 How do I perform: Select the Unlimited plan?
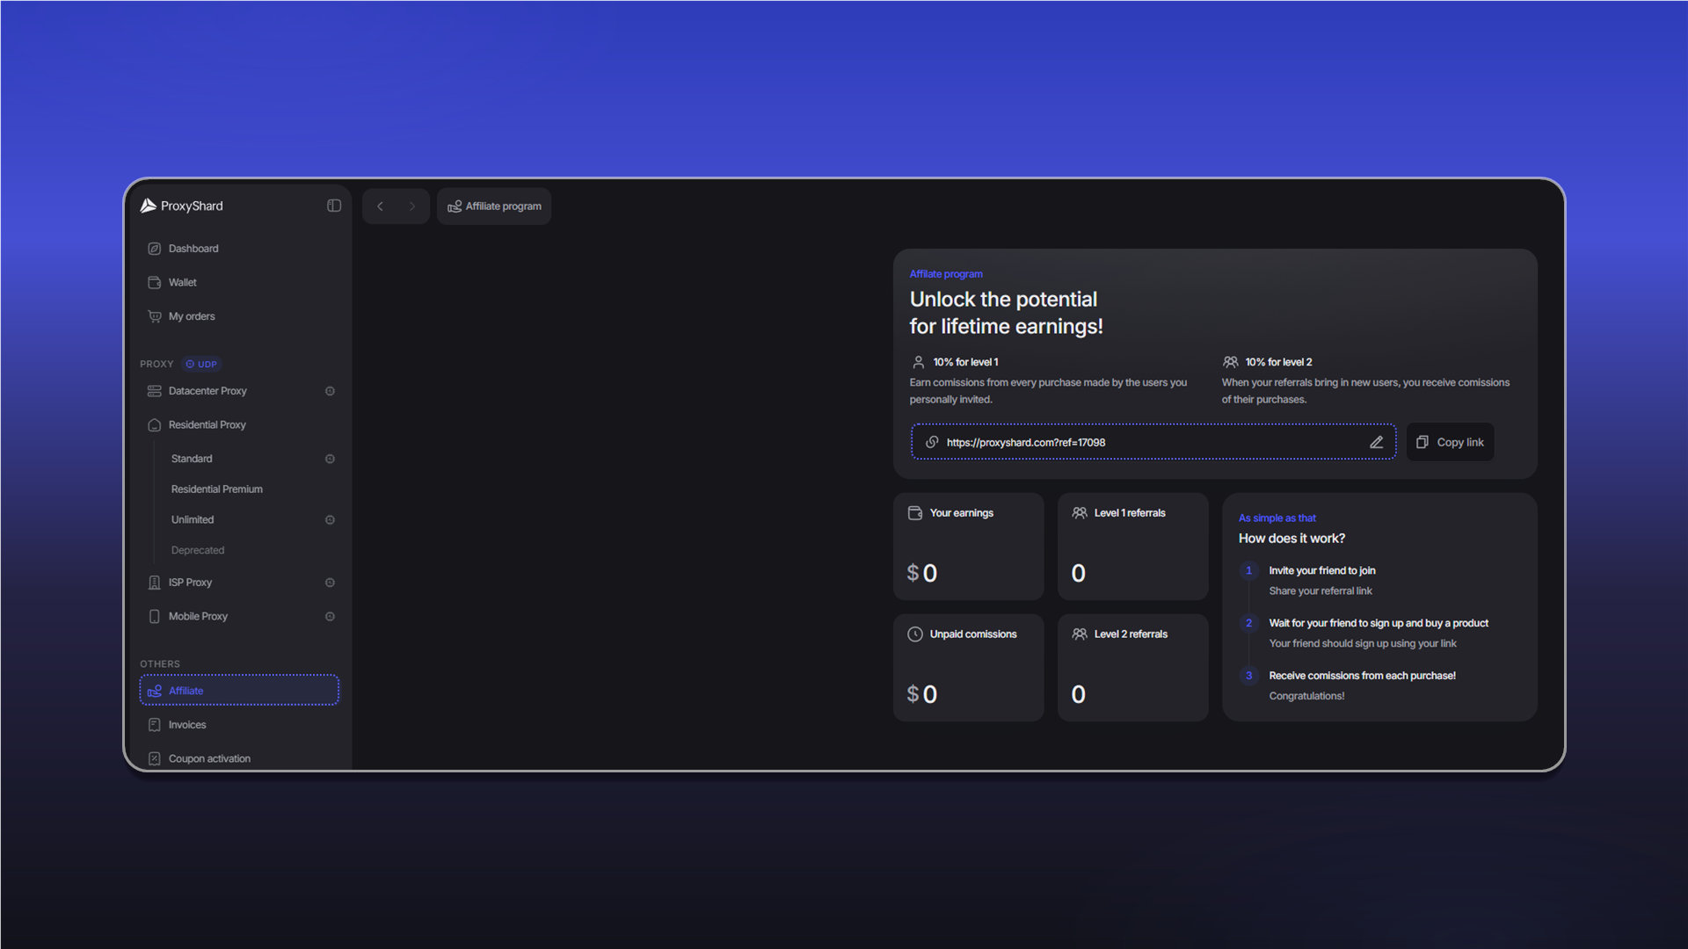pyautogui.click(x=193, y=520)
